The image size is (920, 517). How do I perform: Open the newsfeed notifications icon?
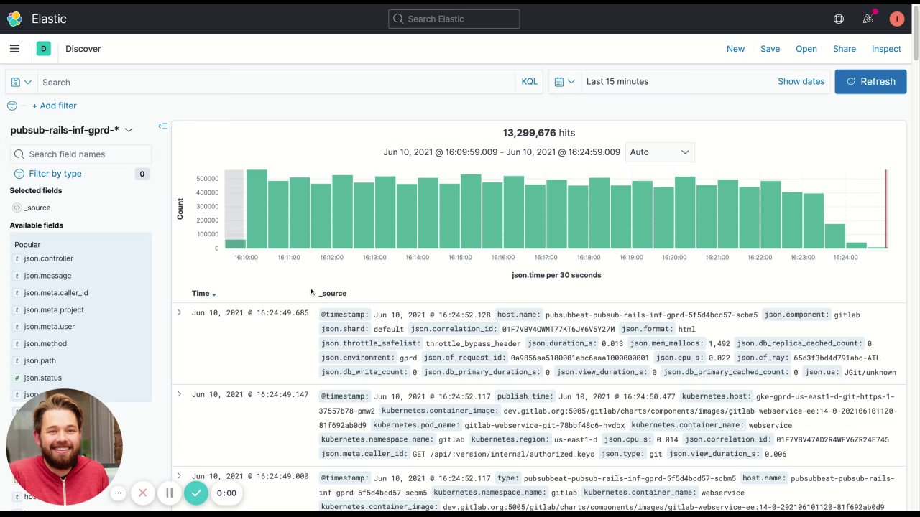[868, 19]
